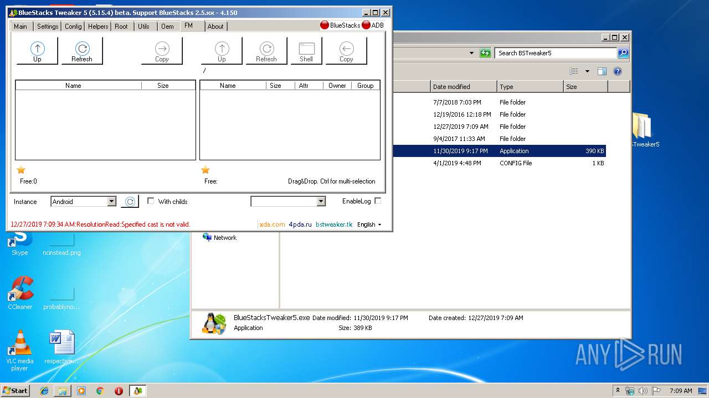
Task: Enable the With childs checkbox
Action: point(151,201)
